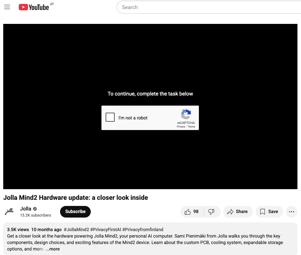The image size is (301, 255).
Task: Open the three-dot more actions menu
Action: 291,212
